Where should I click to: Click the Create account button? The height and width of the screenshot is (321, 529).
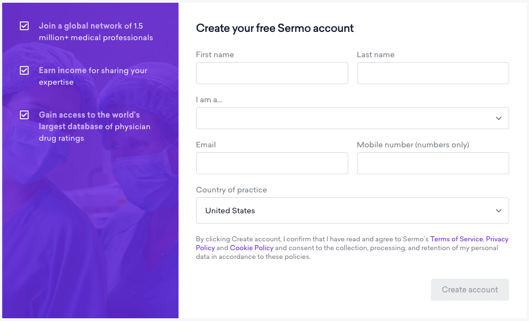[469, 290]
